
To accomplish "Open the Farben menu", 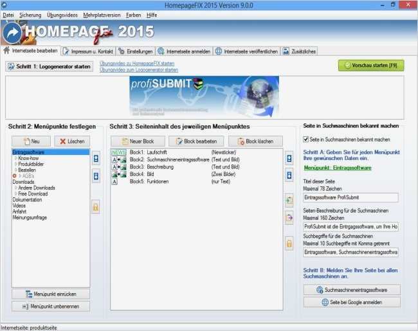I will [x=133, y=15].
